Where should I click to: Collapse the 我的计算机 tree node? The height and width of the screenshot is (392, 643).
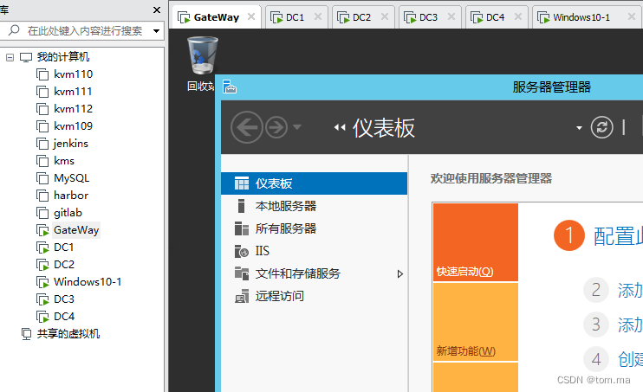pos(10,57)
